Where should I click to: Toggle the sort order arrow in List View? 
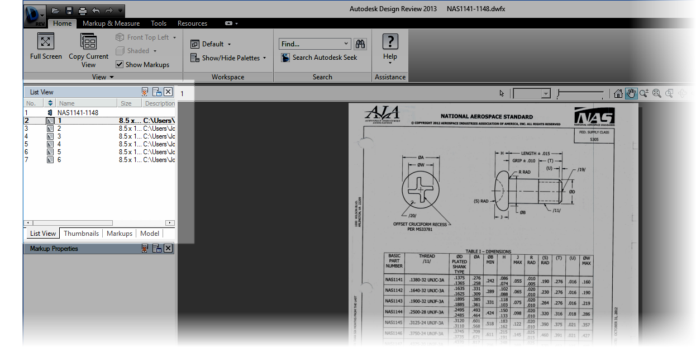pos(50,103)
